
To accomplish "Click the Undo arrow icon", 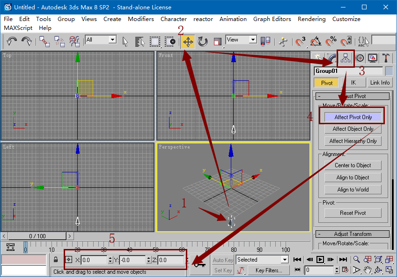I will [12, 41].
